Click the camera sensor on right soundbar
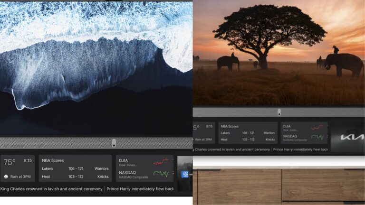The width and height of the screenshot is (365, 205). (x=279, y=112)
